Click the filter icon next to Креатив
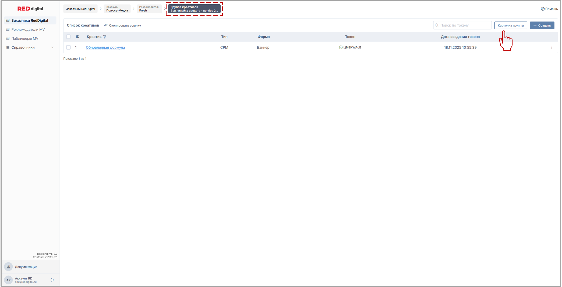Viewport: 562px width, 287px height. pos(105,37)
